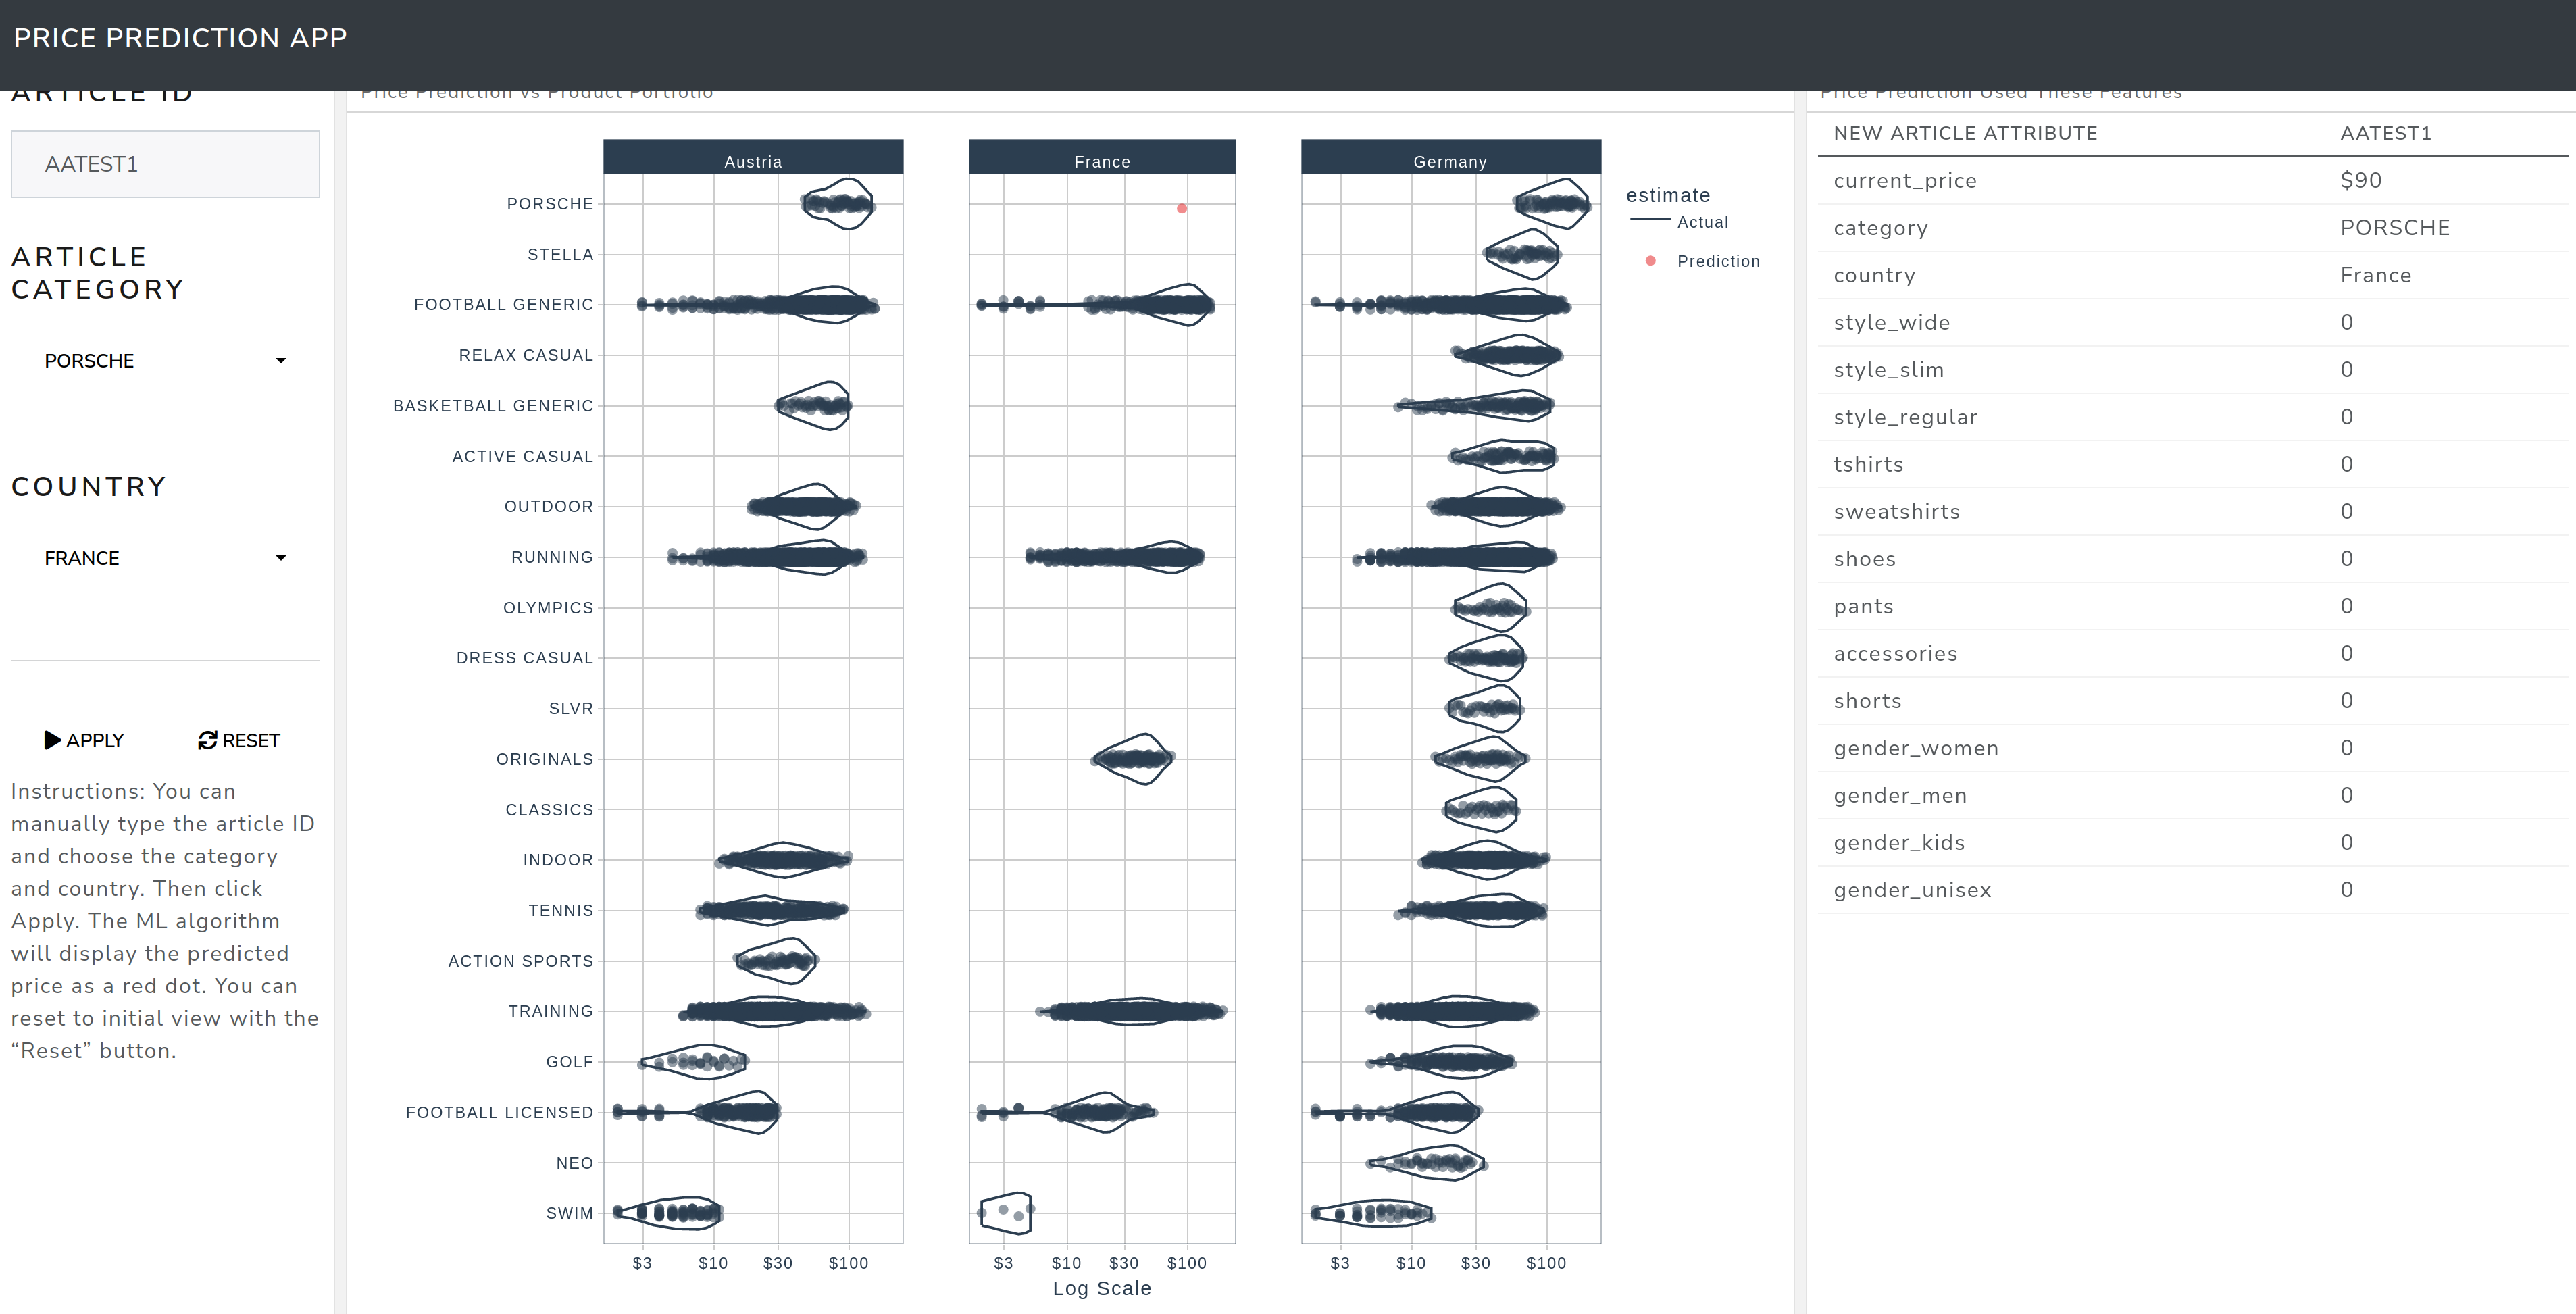This screenshot has width=2576, height=1314.
Task: Click the RELAX CASUAL y-axis label
Action: click(x=525, y=355)
